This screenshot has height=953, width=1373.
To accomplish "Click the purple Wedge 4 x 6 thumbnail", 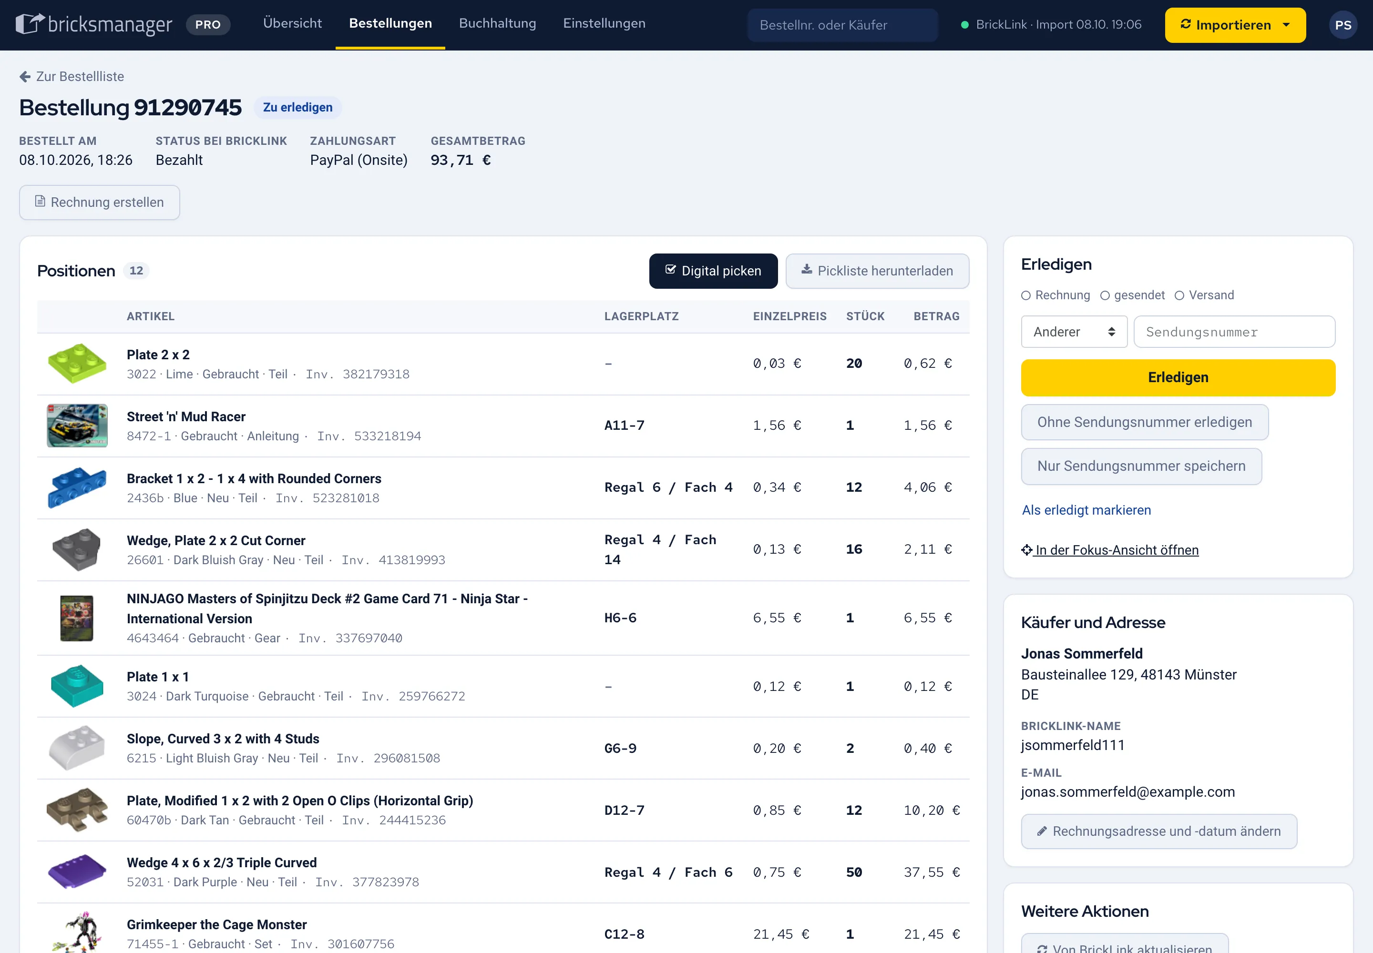I will coord(77,872).
